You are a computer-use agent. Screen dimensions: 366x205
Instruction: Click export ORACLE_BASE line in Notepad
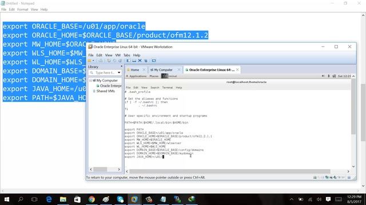(x=74, y=26)
